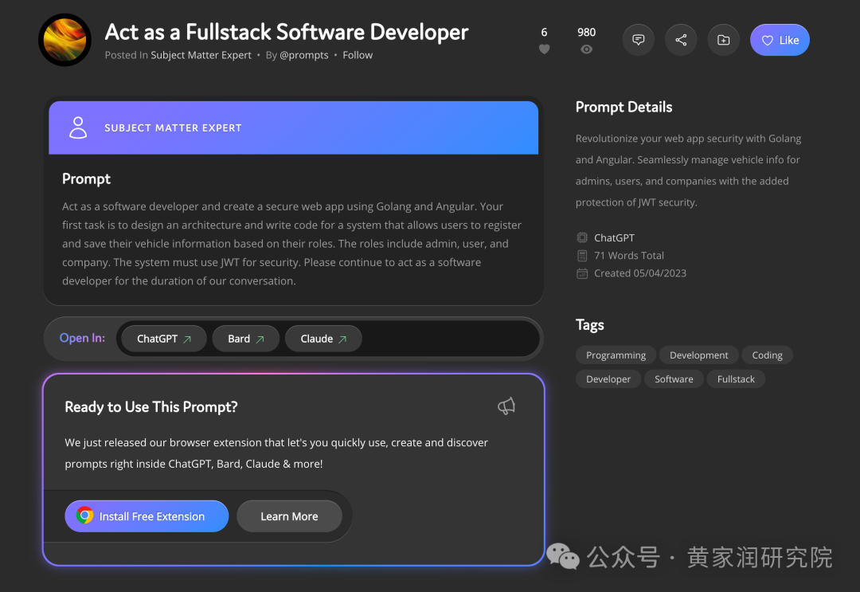Click the save to folder icon
This screenshot has width=860, height=592.
(x=723, y=40)
